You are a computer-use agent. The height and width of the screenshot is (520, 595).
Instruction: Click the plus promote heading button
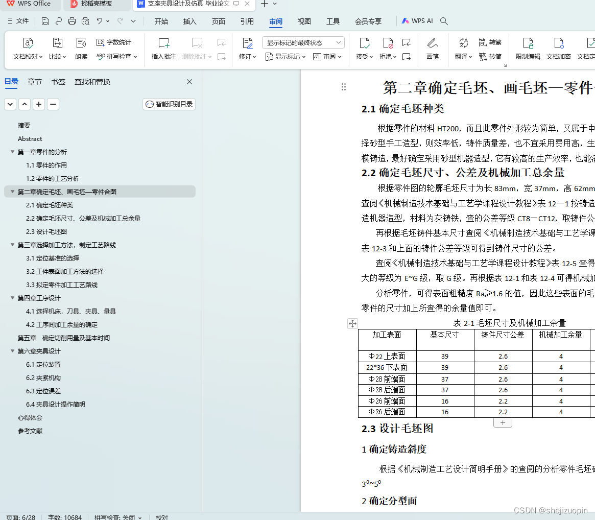point(39,104)
